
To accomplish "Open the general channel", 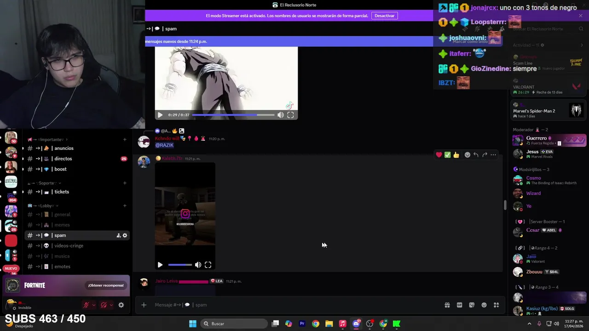I will click(77, 215).
